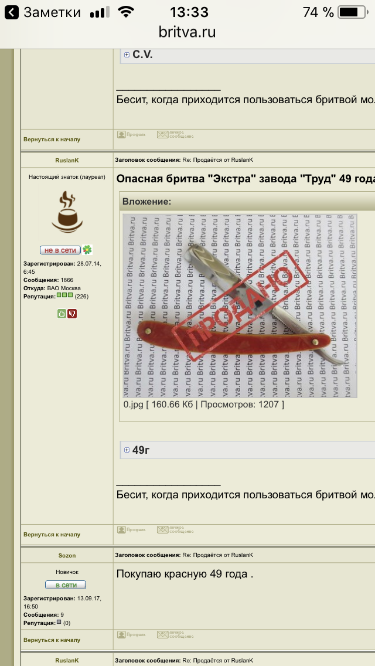Viewport: 375px width, 666px height.
Task: Open the ICQ flower icon of RuslanK
Action: (x=87, y=250)
